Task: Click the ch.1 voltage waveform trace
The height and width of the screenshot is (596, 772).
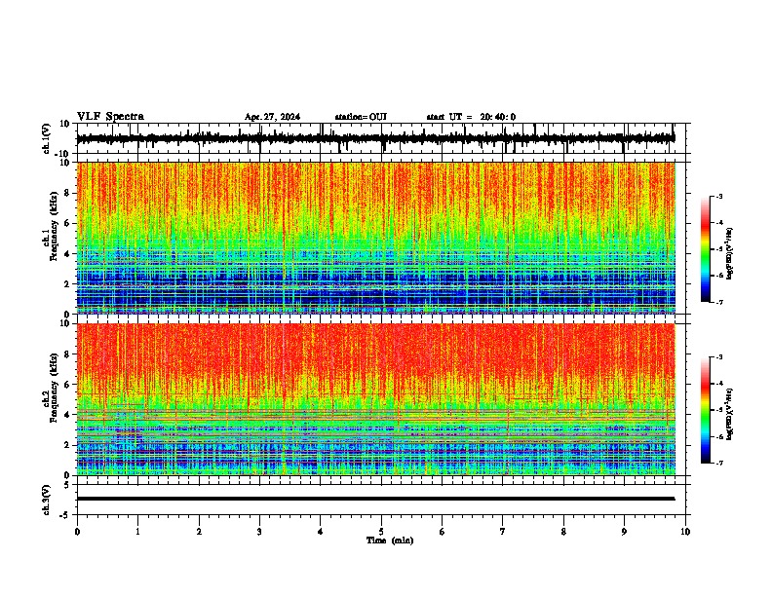Action: point(375,138)
